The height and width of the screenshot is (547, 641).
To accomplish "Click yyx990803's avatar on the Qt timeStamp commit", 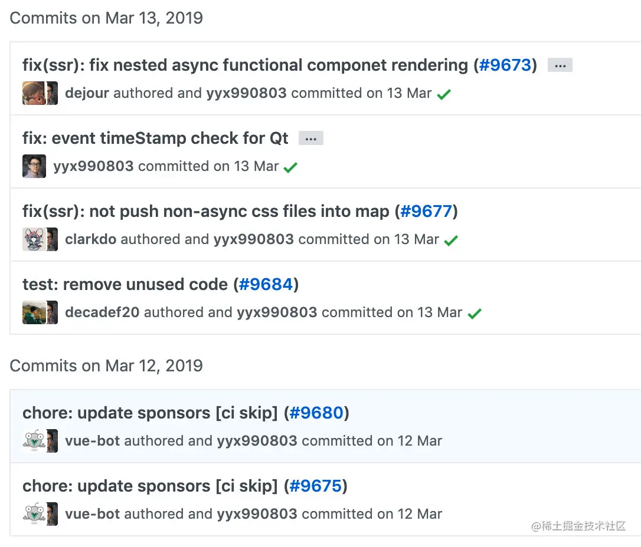I will 34,166.
